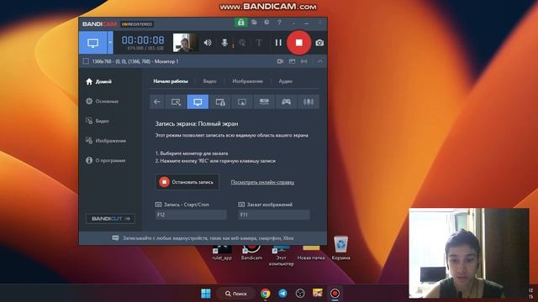
Task: Open the Корзина recycle bin desktop icon
Action: point(340,248)
